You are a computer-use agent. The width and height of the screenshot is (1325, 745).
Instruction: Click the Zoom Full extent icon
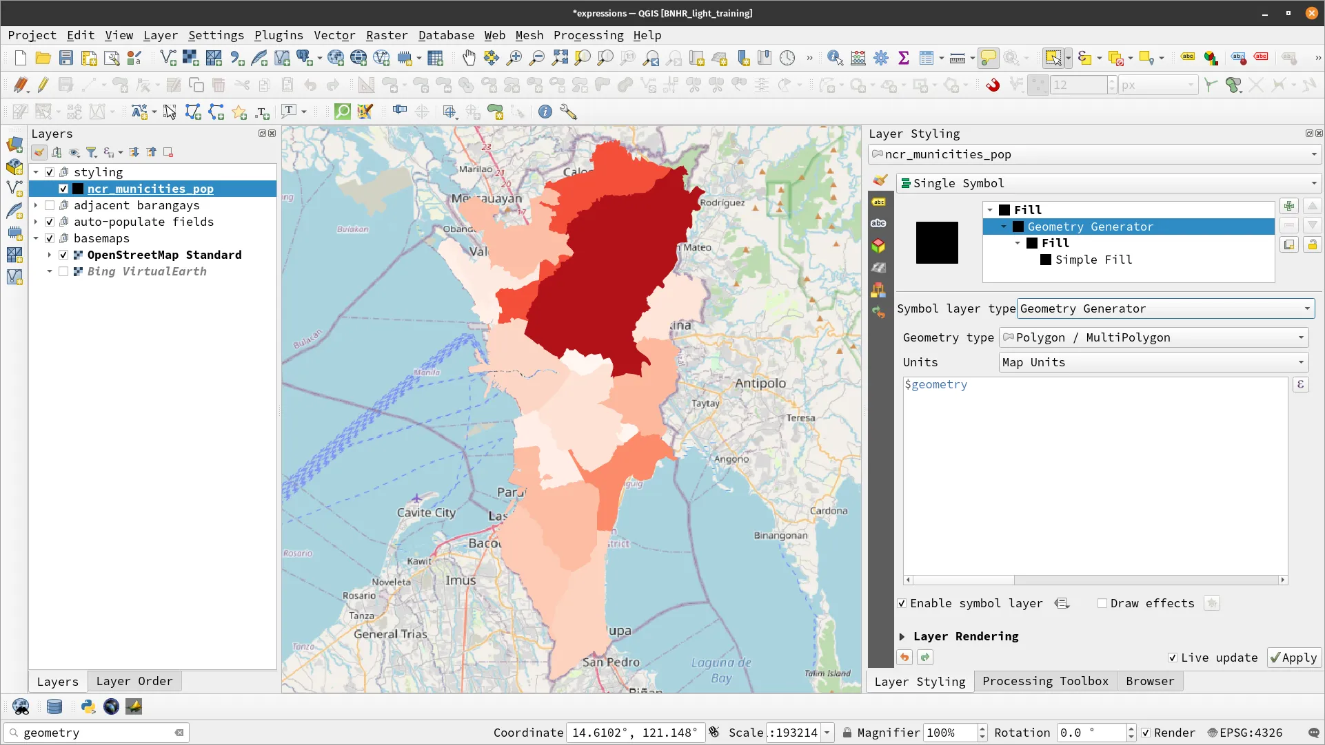[x=559, y=58]
